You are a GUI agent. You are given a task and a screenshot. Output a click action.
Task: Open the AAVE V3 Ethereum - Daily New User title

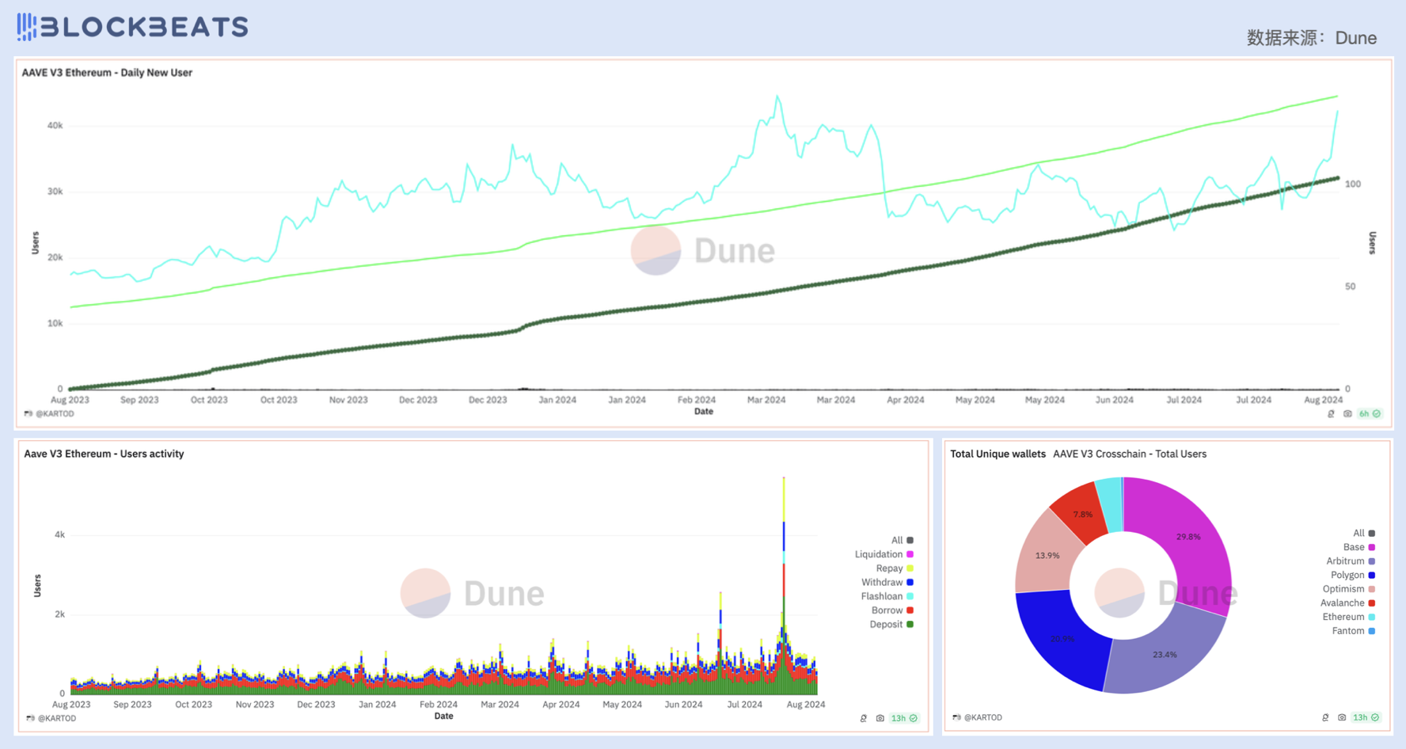click(107, 73)
